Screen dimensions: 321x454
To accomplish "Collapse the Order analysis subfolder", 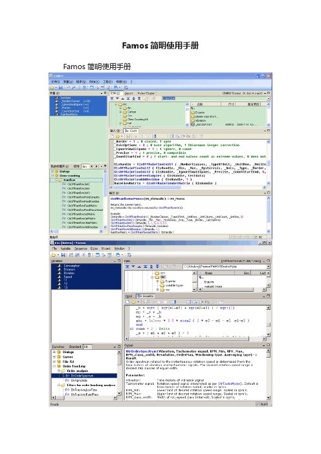I will click(58, 371).
